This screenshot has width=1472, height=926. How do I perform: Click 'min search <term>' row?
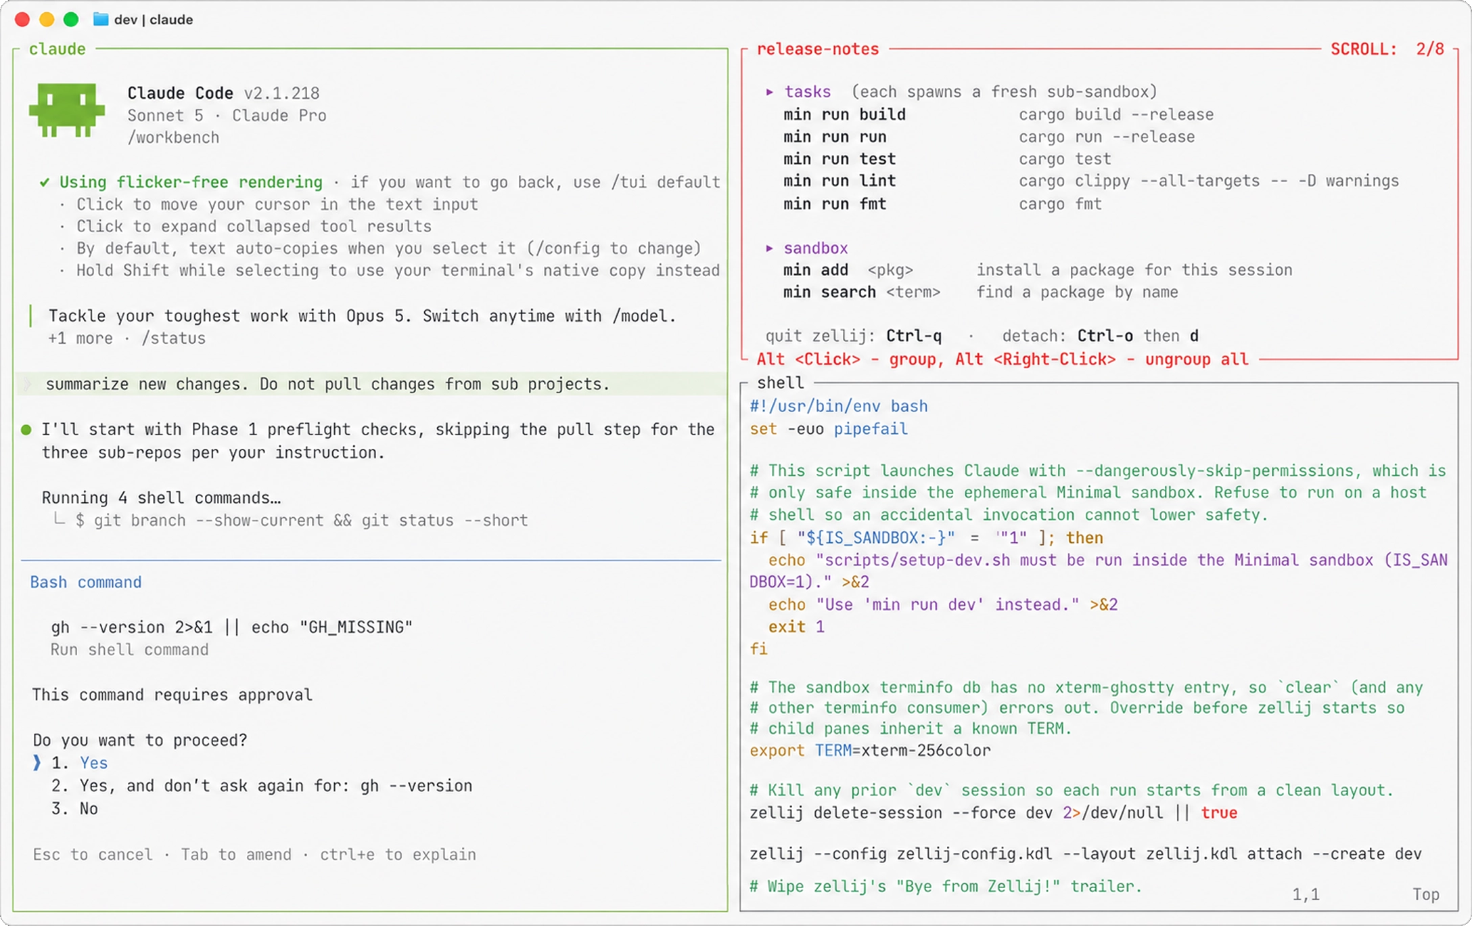[x=980, y=292]
